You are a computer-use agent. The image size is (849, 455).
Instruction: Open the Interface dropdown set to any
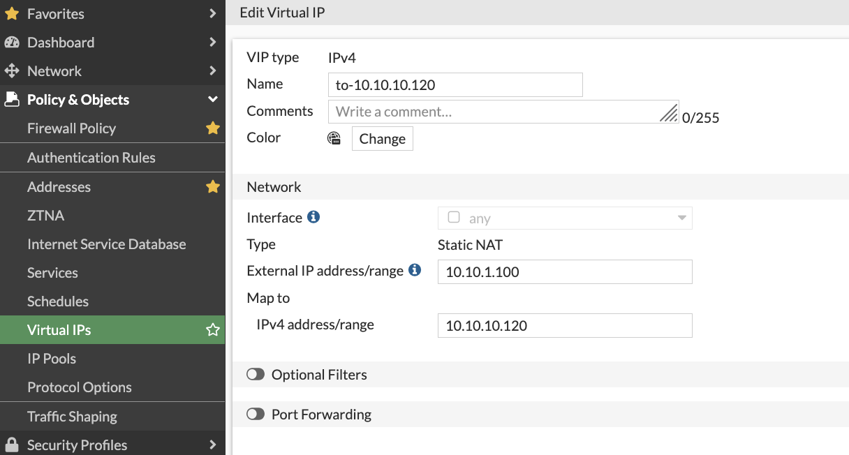click(564, 218)
